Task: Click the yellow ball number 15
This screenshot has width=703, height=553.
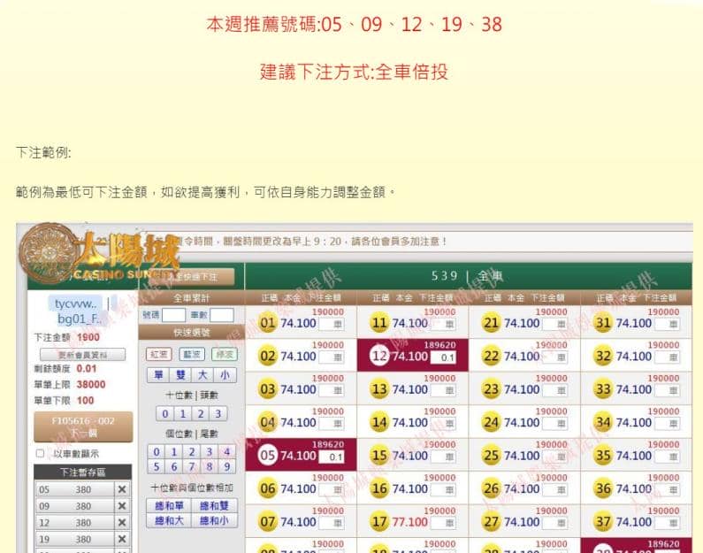Action: 379,456
